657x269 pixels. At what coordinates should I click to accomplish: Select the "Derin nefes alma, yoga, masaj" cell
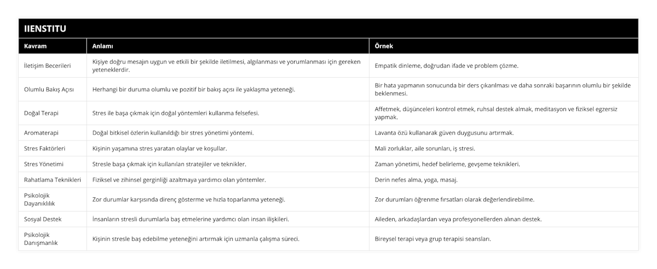(x=416, y=179)
